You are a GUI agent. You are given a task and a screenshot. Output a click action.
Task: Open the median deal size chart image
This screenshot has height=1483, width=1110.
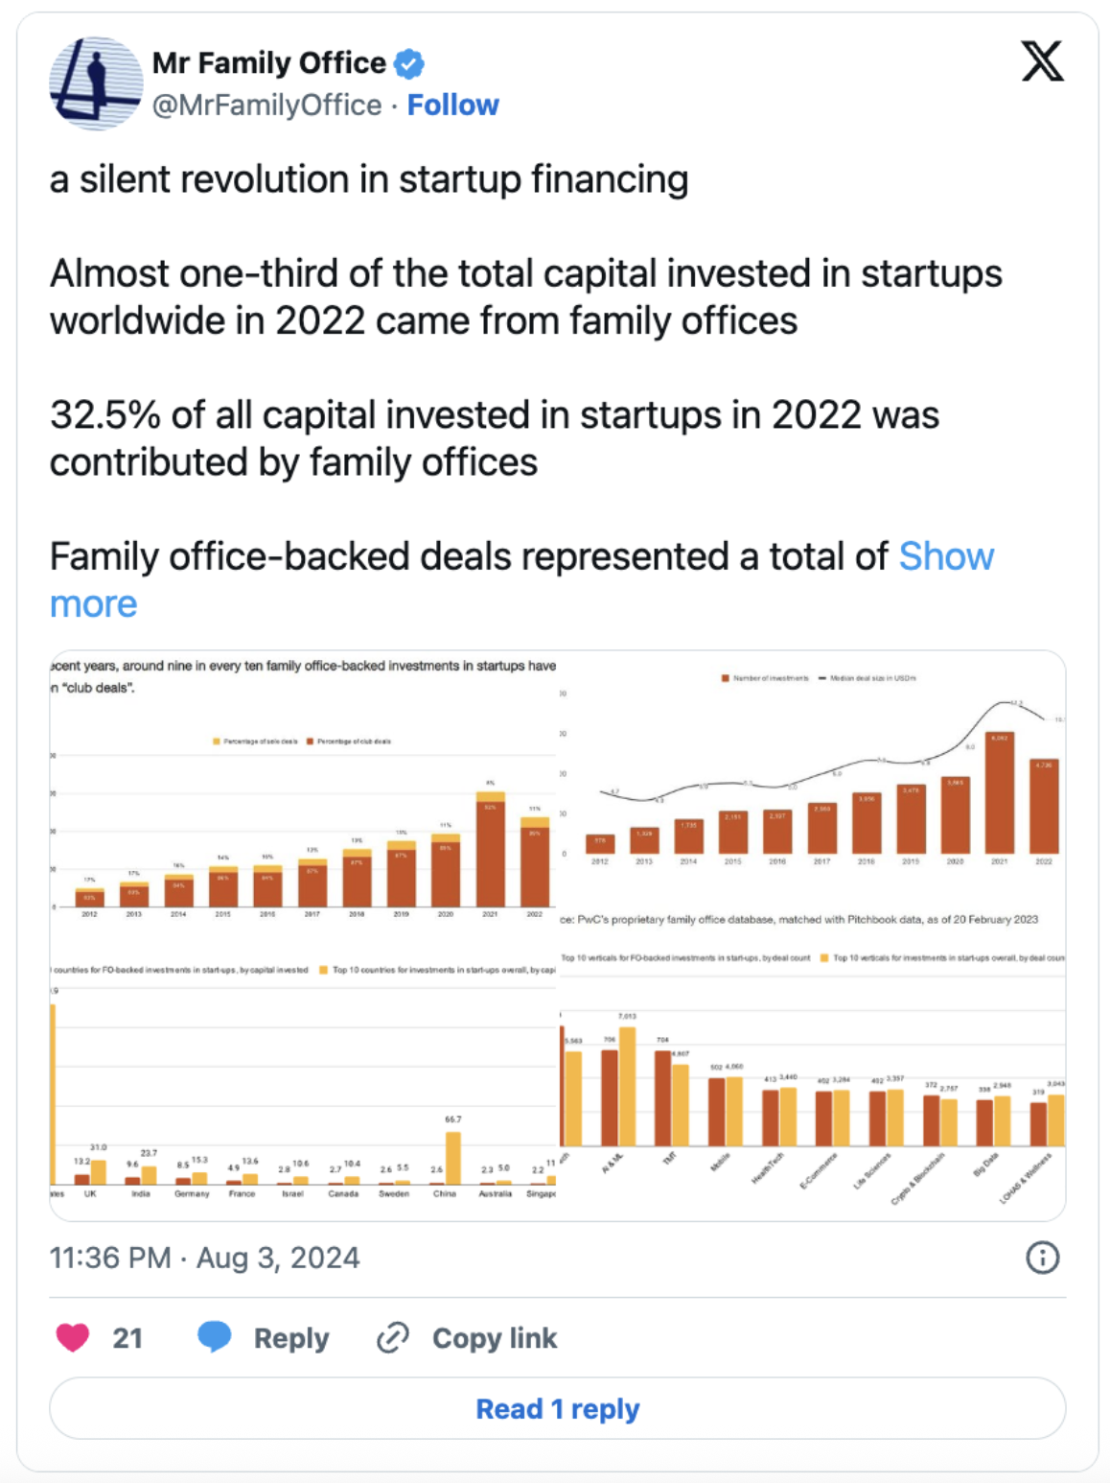click(813, 796)
